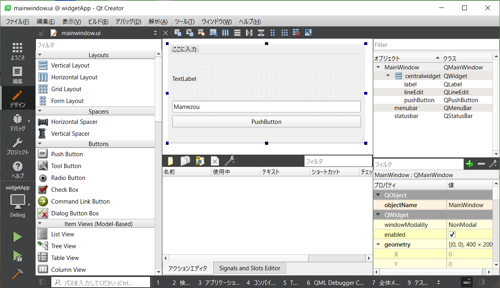The width and height of the screenshot is (500, 288).
Task: Create a new action in Action Editor
Action: coord(171,161)
